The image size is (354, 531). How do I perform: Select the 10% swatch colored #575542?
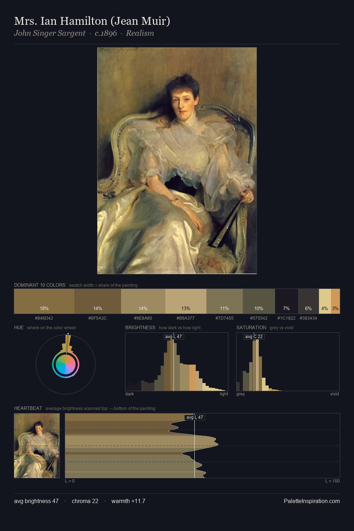[x=259, y=301]
